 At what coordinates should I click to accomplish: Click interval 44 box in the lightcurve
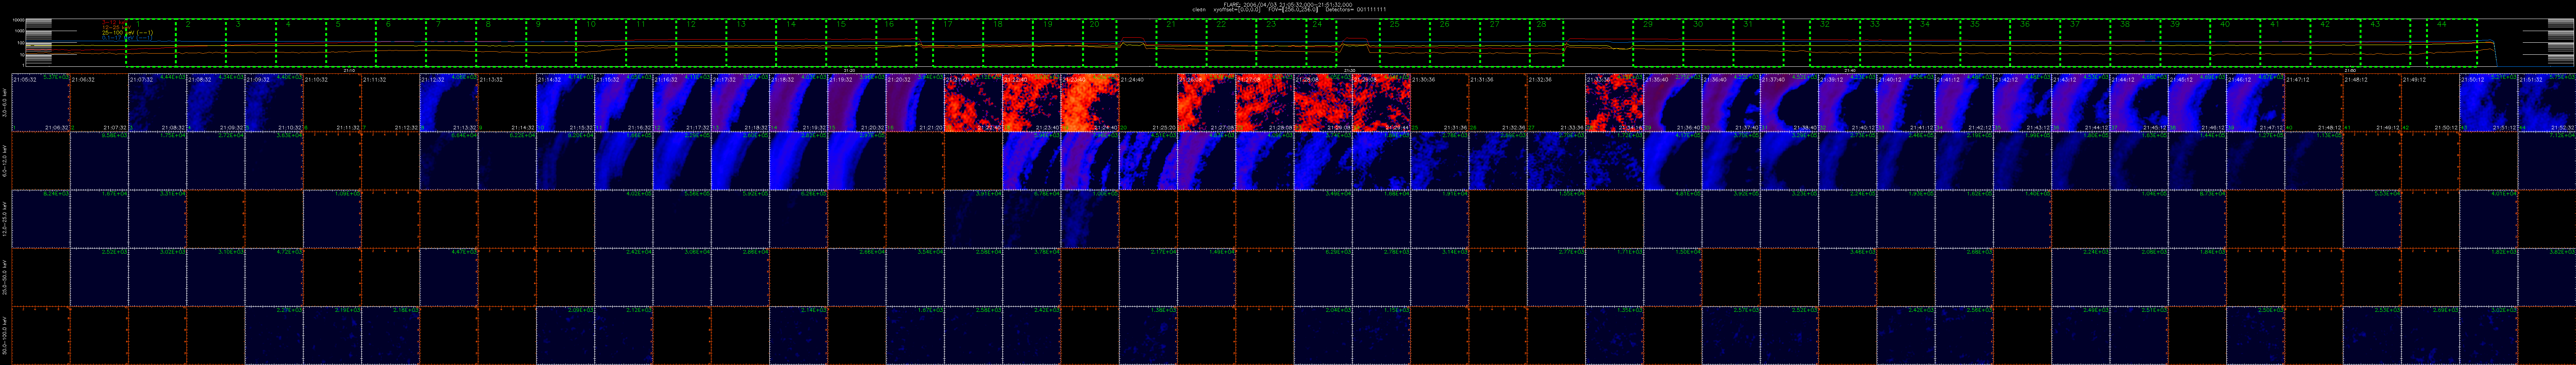click(x=2452, y=43)
